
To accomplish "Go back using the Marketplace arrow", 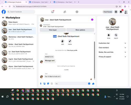I will click(3, 18).
